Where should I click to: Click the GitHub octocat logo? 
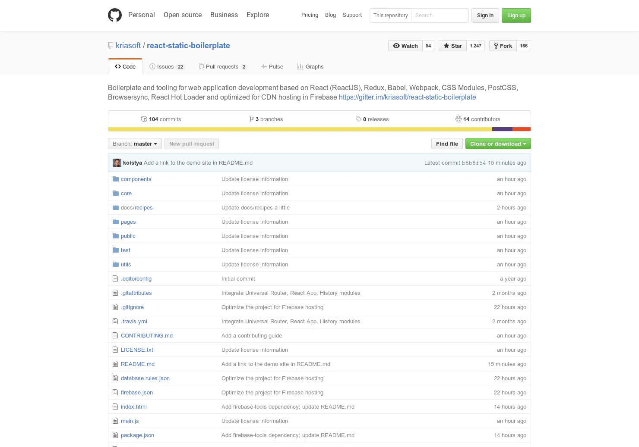point(115,15)
